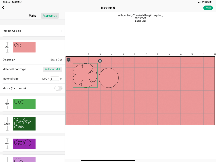Select the pink mat thumbnail
Image resolution: width=216 pixels, height=162 pixels.
pyautogui.click(x=24, y=47)
